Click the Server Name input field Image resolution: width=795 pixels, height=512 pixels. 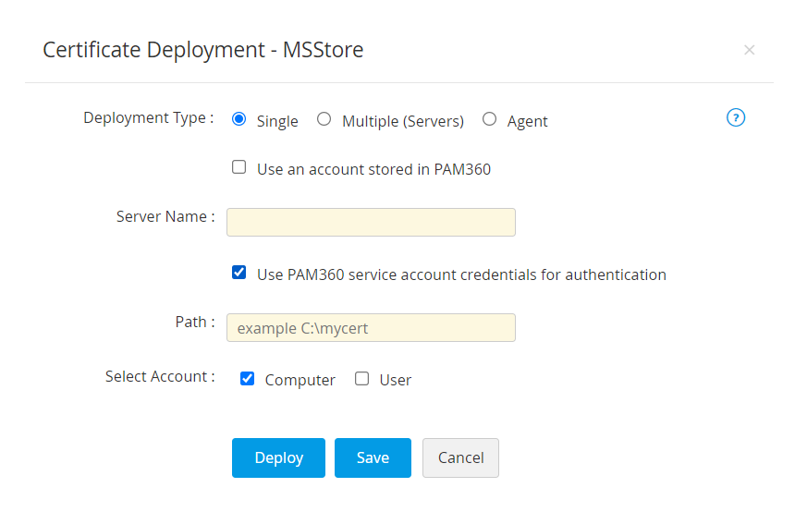coord(371,223)
